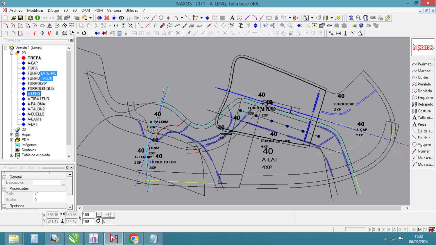Viewport: 436px width, 245px height.
Task: Click the pushpin icon in third toolbar
Action: point(188,33)
